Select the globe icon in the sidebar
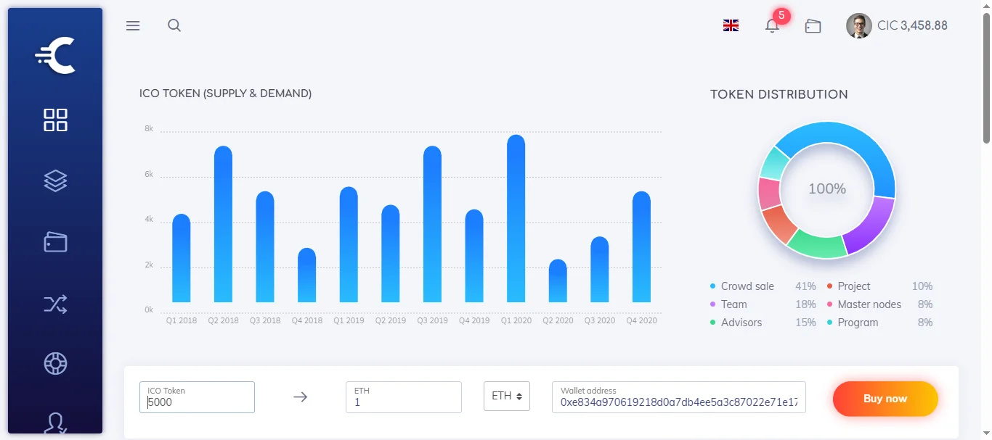 (54, 364)
